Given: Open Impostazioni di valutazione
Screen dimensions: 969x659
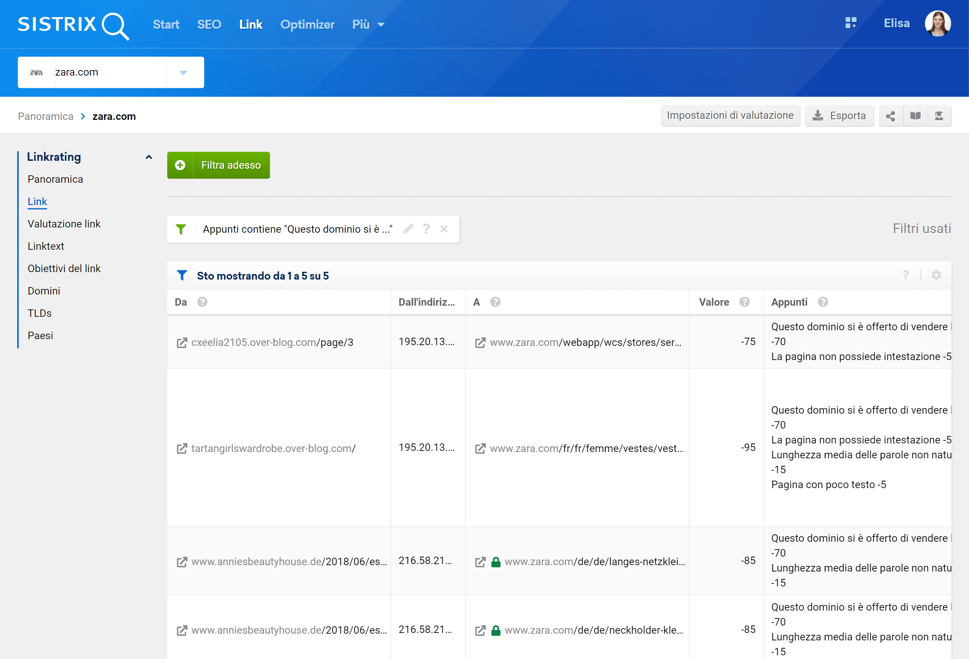Looking at the screenshot, I should [x=730, y=115].
